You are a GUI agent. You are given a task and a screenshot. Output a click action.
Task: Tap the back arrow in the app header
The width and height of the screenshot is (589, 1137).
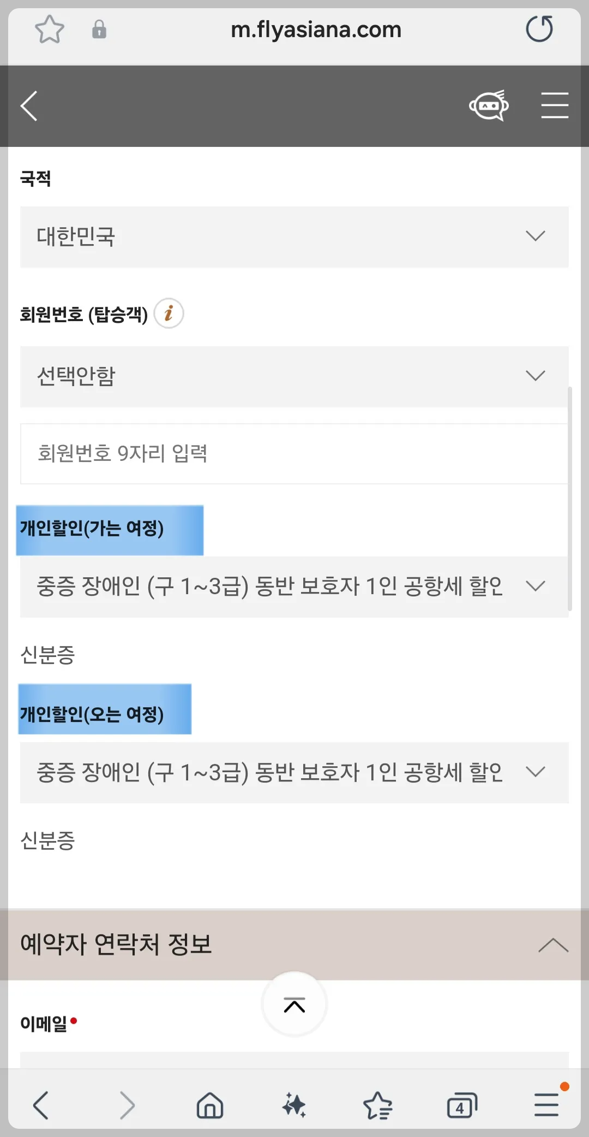click(30, 105)
